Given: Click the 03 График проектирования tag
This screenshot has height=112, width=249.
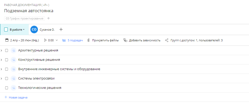Looking at the screenshot, I should 25,18.
